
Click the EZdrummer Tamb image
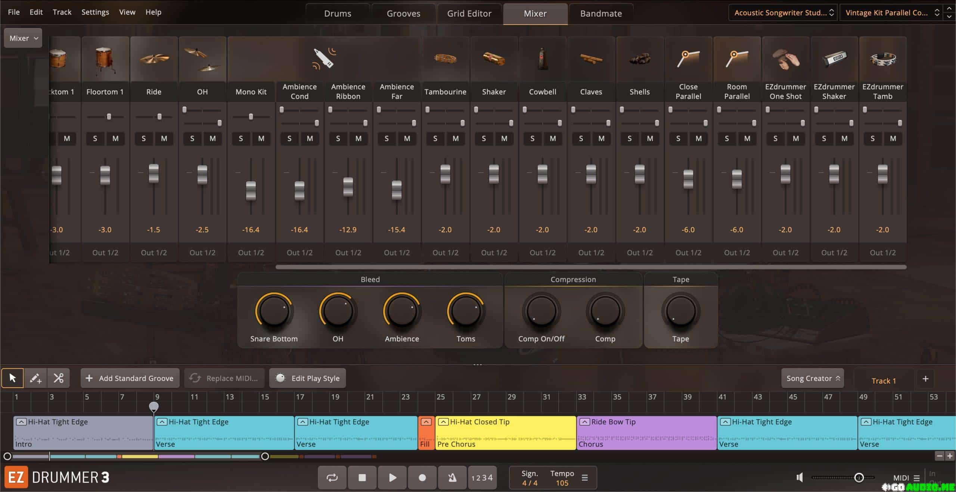click(882, 59)
